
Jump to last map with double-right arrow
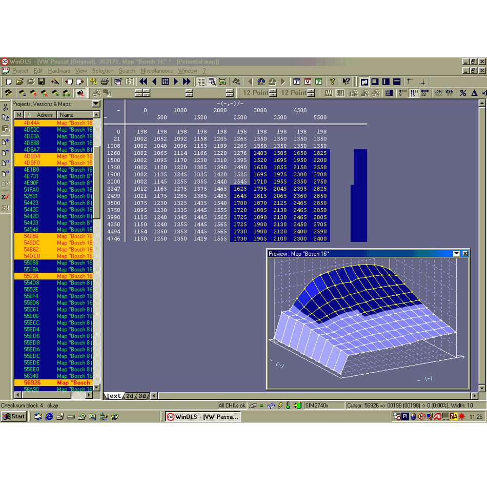(x=187, y=82)
